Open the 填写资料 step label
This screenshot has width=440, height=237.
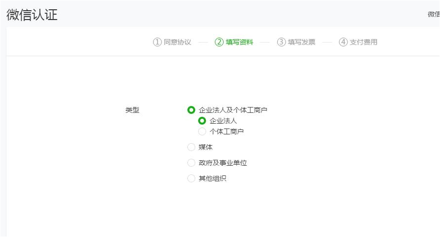239,42
